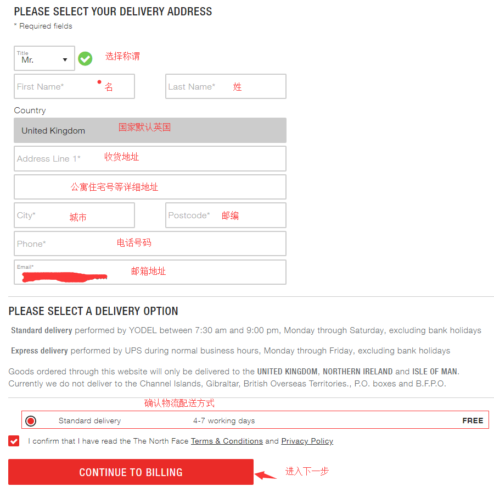Click the Standard delivery option label
The width and height of the screenshot is (494, 492).
(89, 421)
